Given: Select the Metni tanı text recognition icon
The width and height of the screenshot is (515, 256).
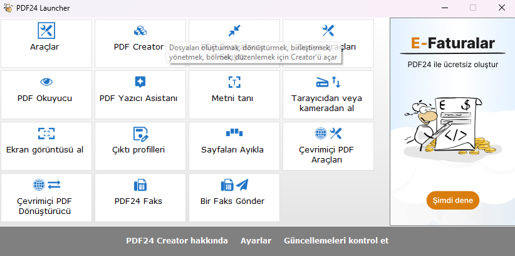Looking at the screenshot, I should coord(234,82).
